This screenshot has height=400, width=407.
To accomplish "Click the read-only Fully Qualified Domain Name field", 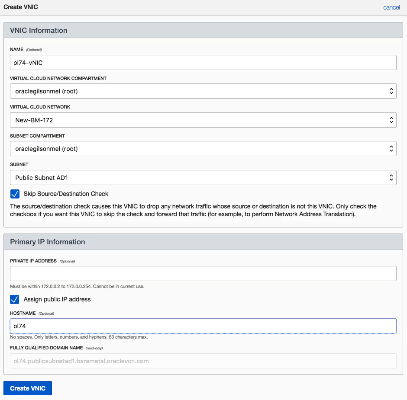I will [203, 361].
